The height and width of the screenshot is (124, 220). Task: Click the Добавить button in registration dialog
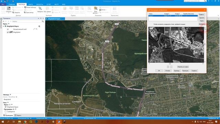click(x=202, y=24)
